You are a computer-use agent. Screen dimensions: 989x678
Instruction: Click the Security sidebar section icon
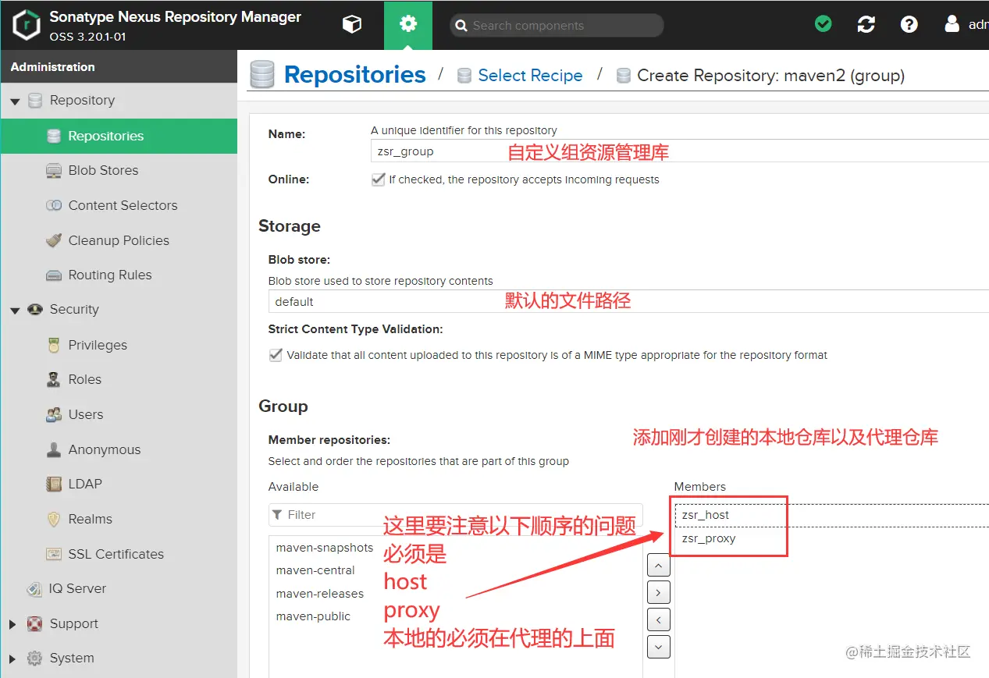click(x=34, y=309)
